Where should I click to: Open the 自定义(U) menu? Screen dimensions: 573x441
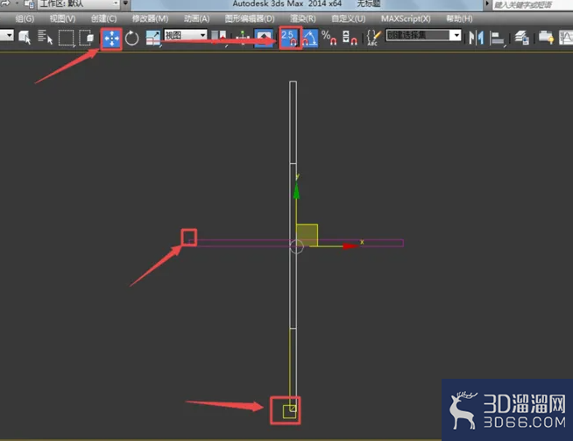click(348, 18)
